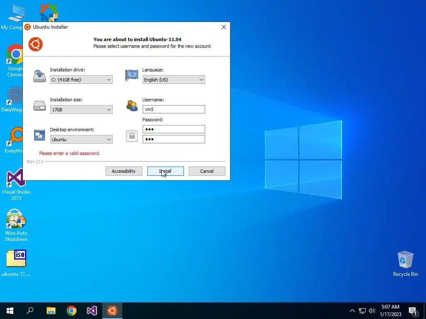Click the username users icon
This screenshot has width=426, height=319.
pos(132,106)
